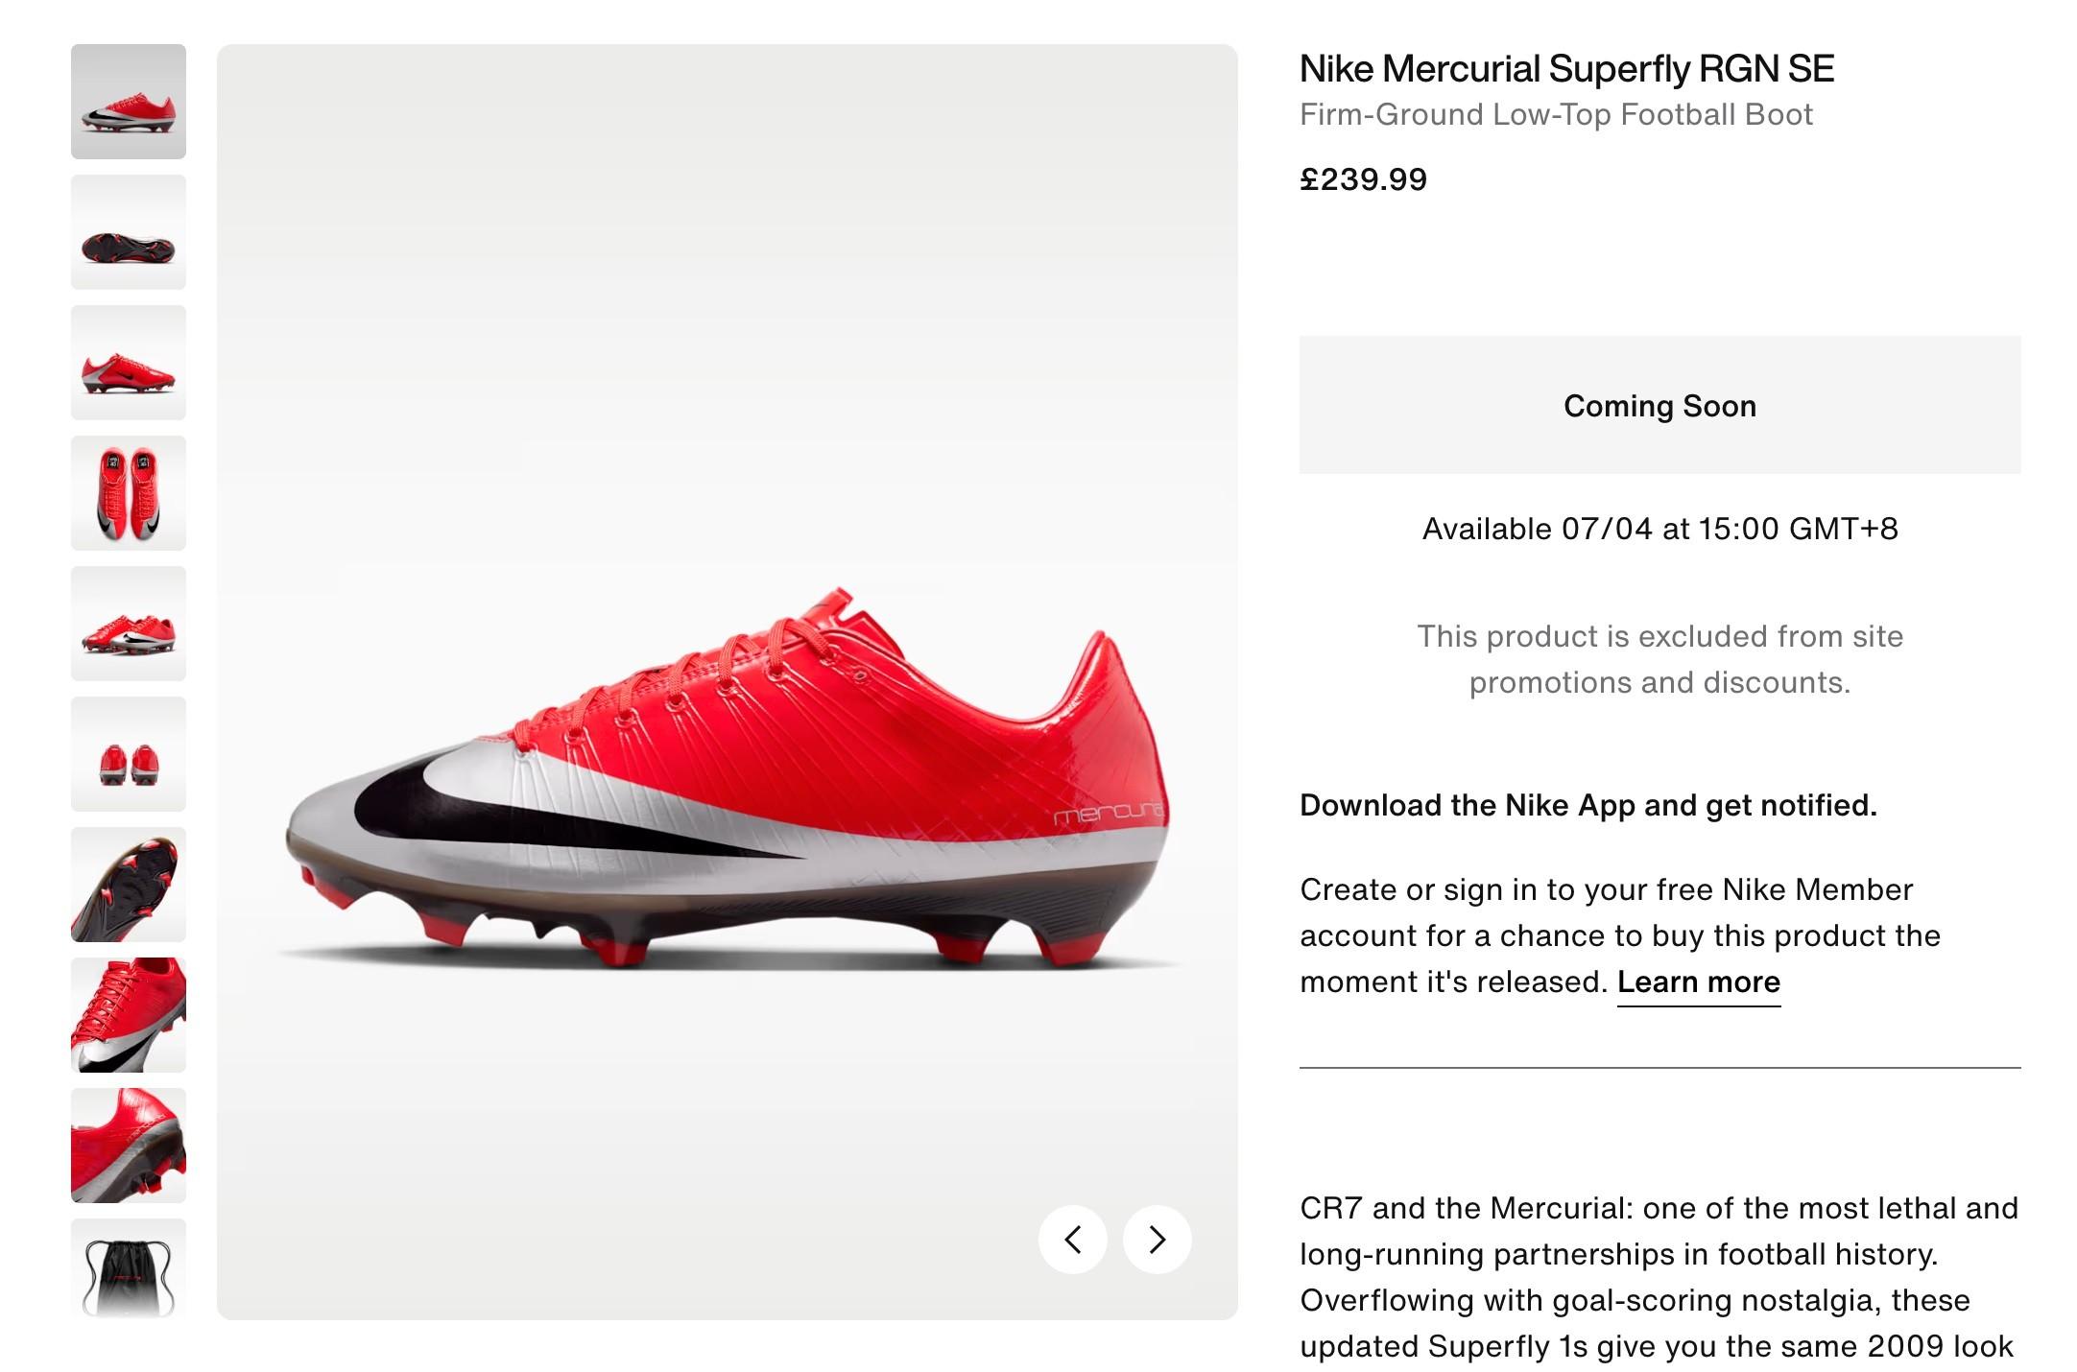Select the angled pair of boots thumbnail
This screenshot has width=2077, height=1372.
click(129, 624)
